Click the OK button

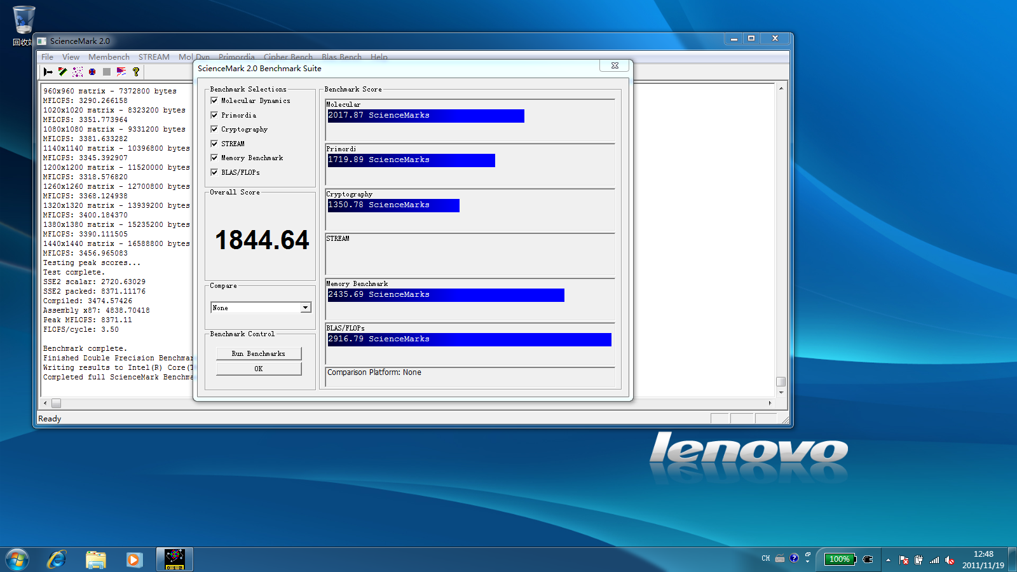pyautogui.click(x=259, y=369)
